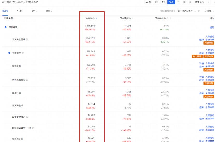Click 人群推荐 button for 手淘搜索
Viewport: 215px width, 142px height.
coord(209,70)
